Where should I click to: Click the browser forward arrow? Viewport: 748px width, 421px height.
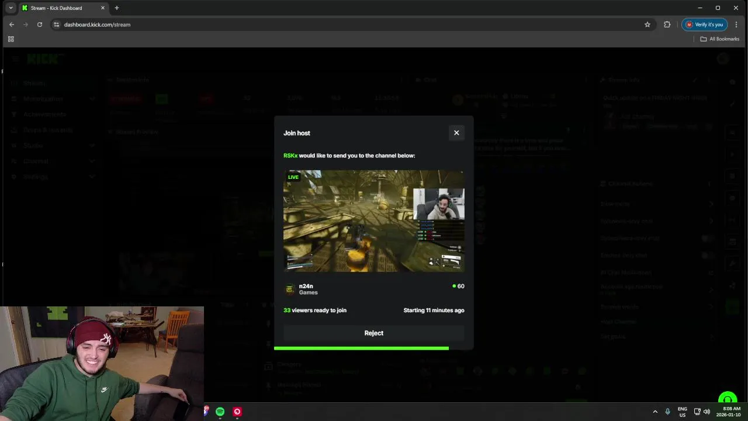(x=26, y=25)
